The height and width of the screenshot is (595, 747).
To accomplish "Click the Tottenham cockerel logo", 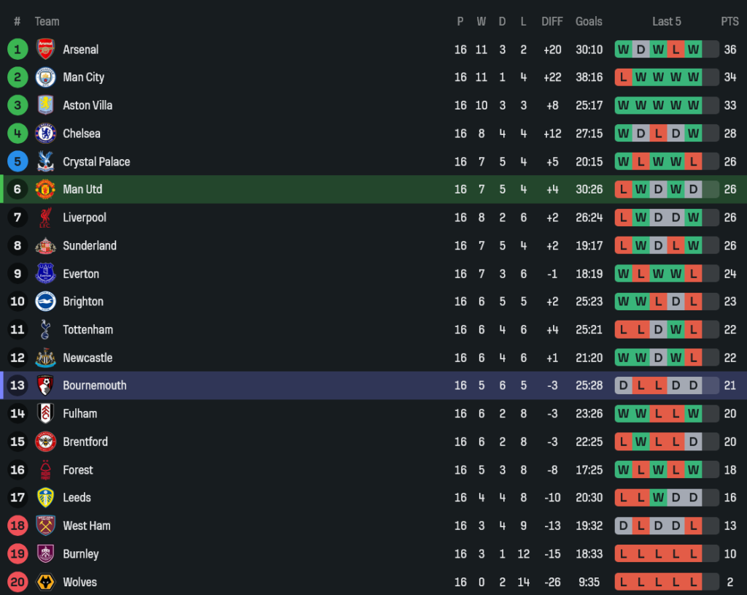I will (45, 330).
